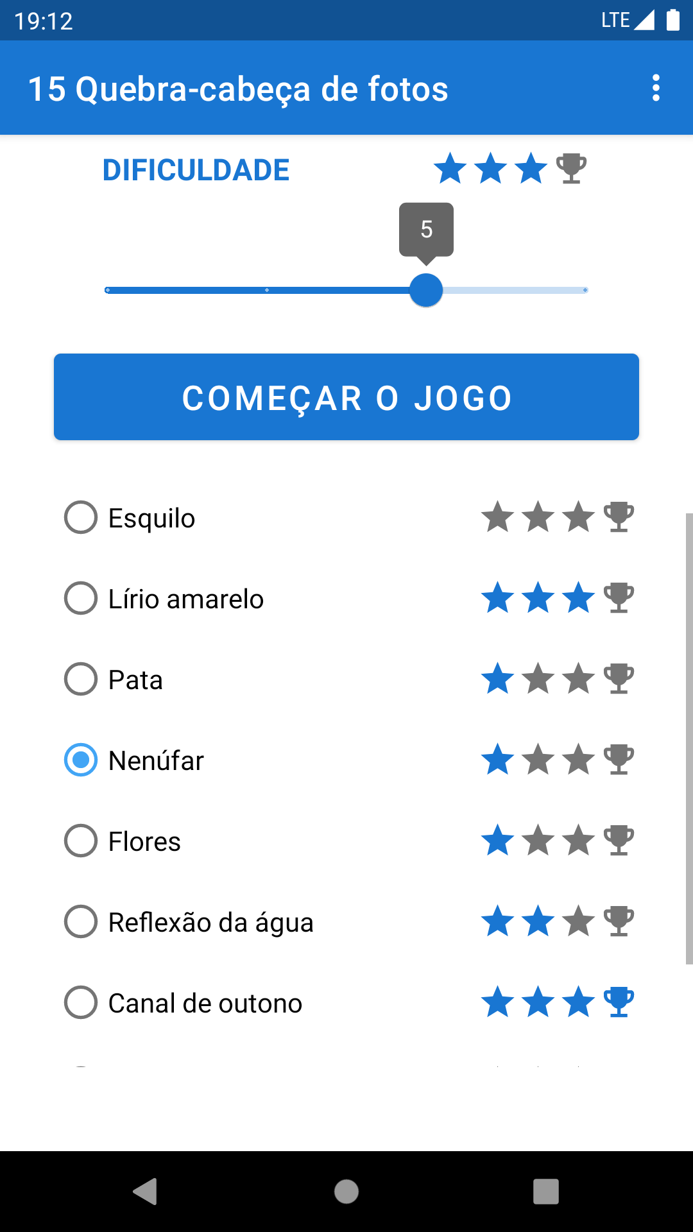
Task: Tap the trophy icon beside DIFICULDADE
Action: pos(571,169)
